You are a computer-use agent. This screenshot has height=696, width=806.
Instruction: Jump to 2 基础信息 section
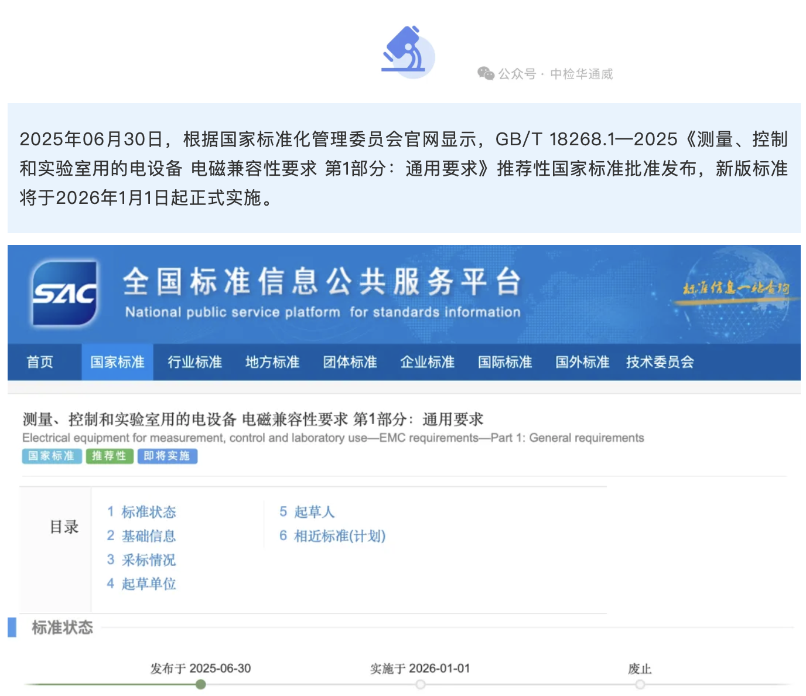pos(142,536)
